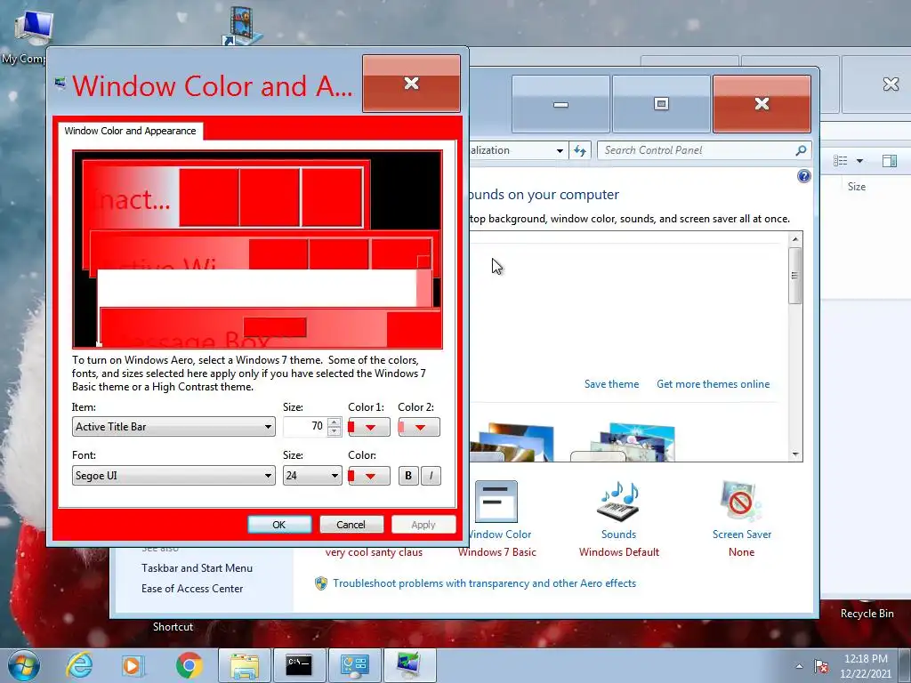Click the Windows 7 Basic text

[x=497, y=552]
